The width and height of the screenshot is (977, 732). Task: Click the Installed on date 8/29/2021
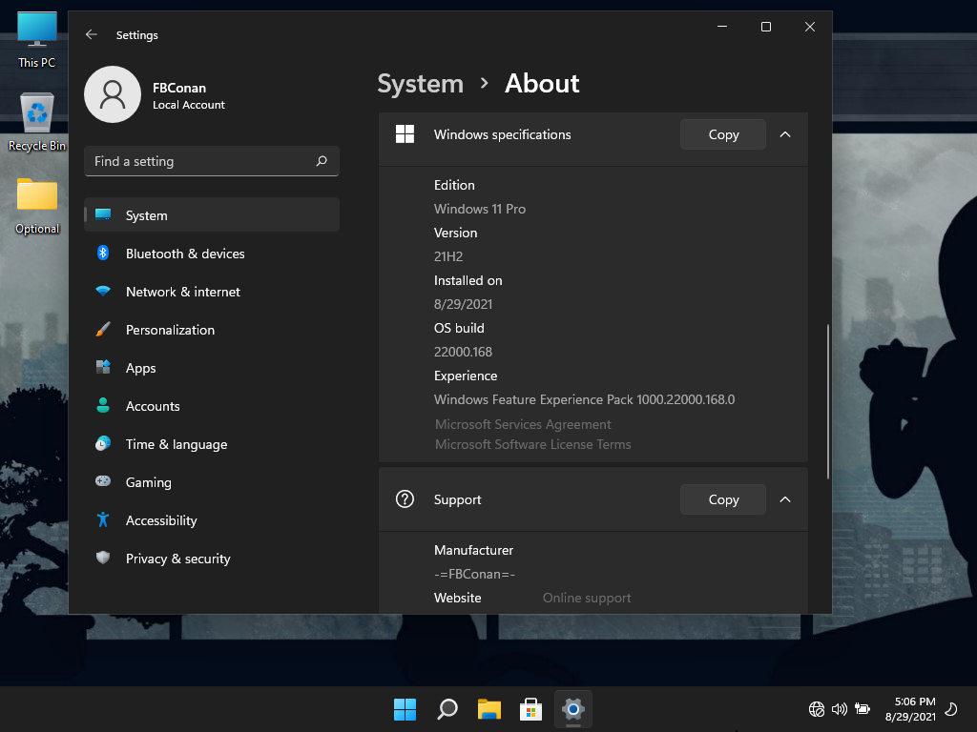[x=463, y=304]
